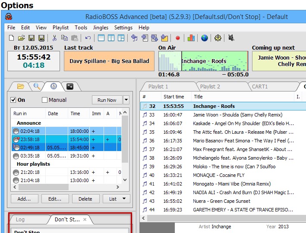Click the RadioBOSS headphones app icon
Viewport: 306px width, 233px height.
[9, 17]
